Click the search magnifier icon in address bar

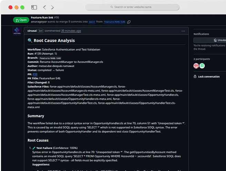(x=112, y=7)
